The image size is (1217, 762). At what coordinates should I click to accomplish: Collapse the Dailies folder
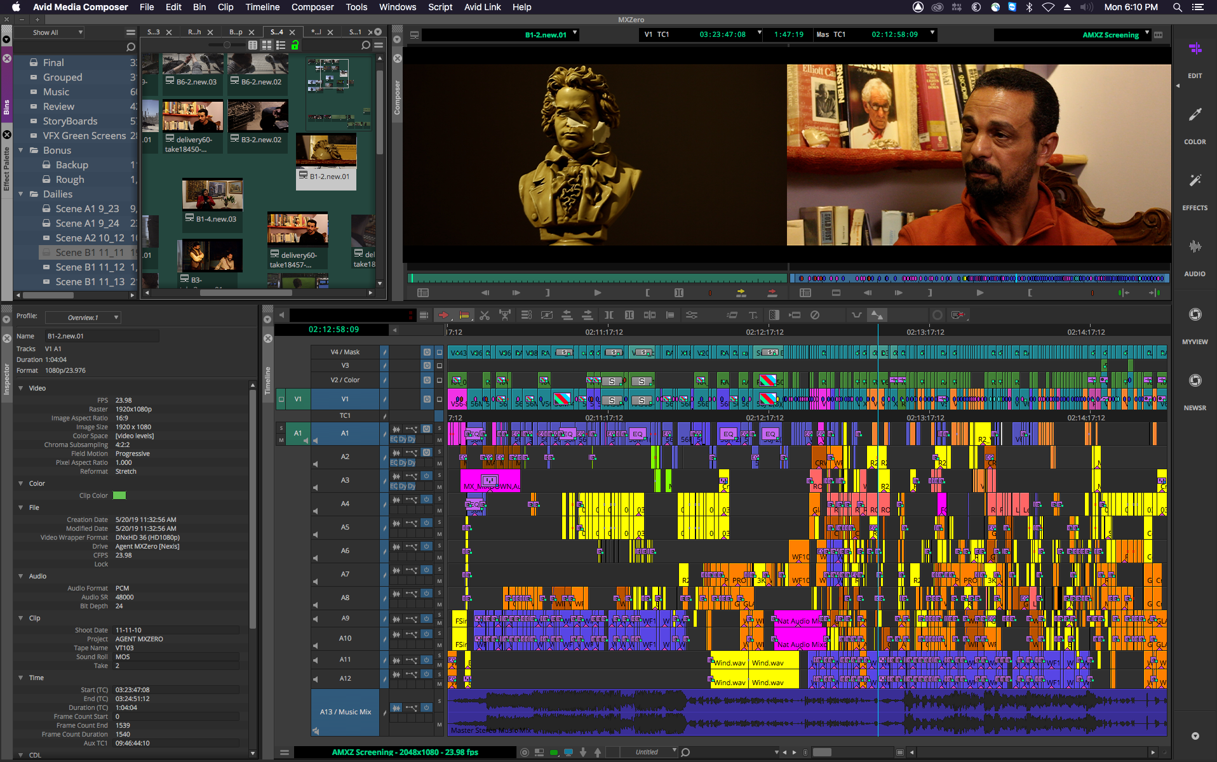(21, 194)
